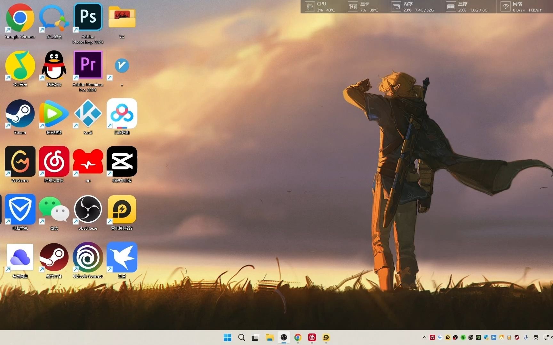553x345 pixels.
Task: Click screenshot camera tray icon
Action: point(471,337)
